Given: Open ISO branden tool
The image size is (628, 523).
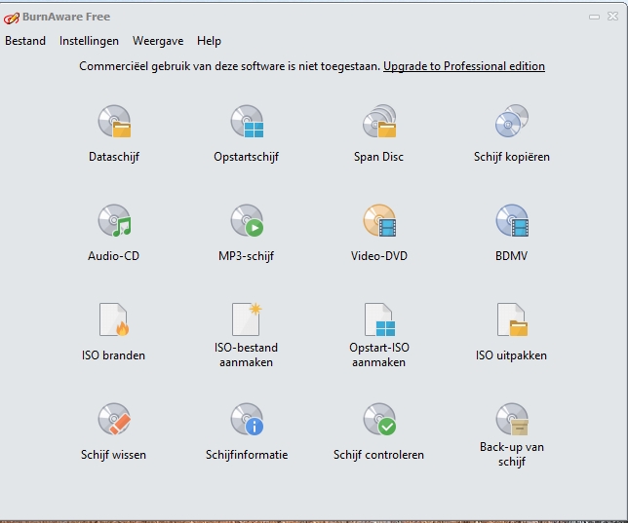Looking at the screenshot, I should tap(114, 320).
